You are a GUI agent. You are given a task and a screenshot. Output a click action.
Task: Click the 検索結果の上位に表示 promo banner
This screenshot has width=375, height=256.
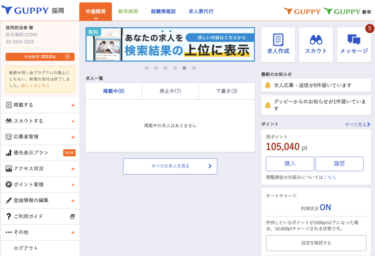pyautogui.click(x=170, y=44)
